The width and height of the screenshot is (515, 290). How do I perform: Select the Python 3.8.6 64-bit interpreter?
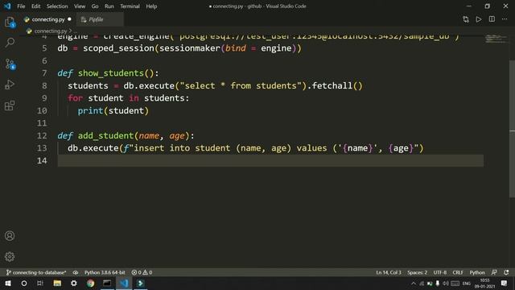[x=105, y=272]
